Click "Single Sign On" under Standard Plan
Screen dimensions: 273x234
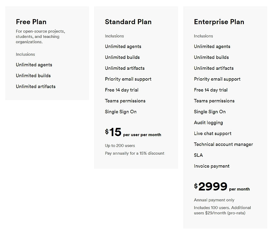click(x=121, y=112)
